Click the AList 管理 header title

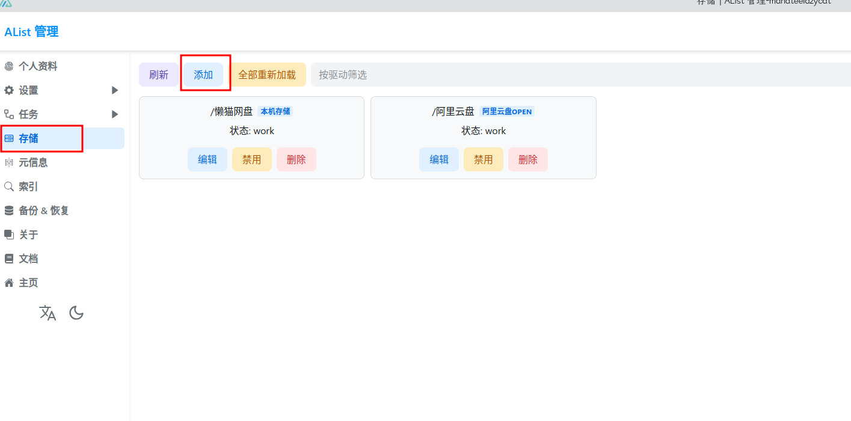[31, 32]
